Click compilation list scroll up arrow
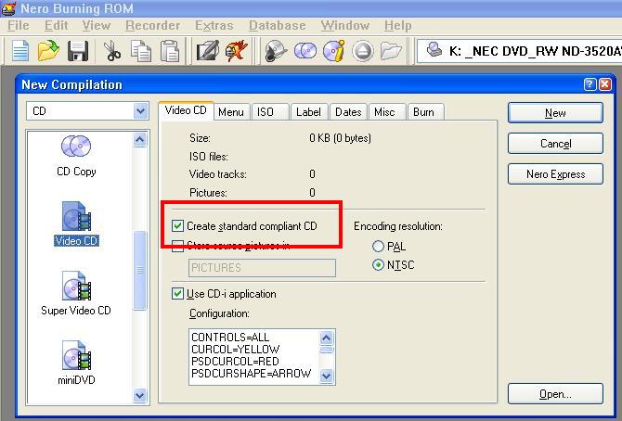 (139, 139)
